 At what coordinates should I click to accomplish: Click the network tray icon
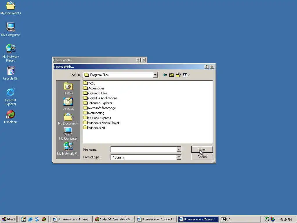coord(267,219)
